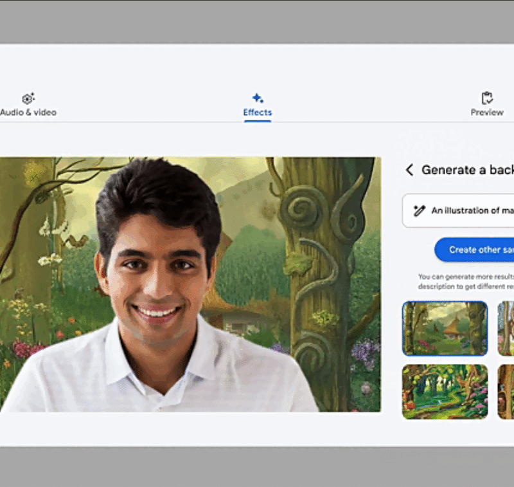
Task: Click the Preview clipboard icon
Action: (x=487, y=98)
